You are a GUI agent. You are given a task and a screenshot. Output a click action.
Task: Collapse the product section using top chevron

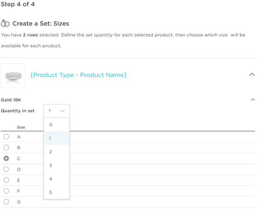pyautogui.click(x=252, y=74)
